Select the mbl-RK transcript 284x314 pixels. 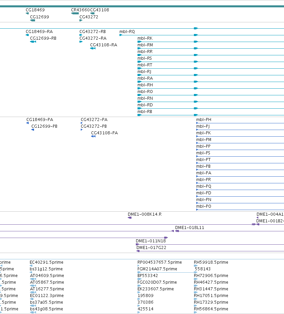coord(145,38)
